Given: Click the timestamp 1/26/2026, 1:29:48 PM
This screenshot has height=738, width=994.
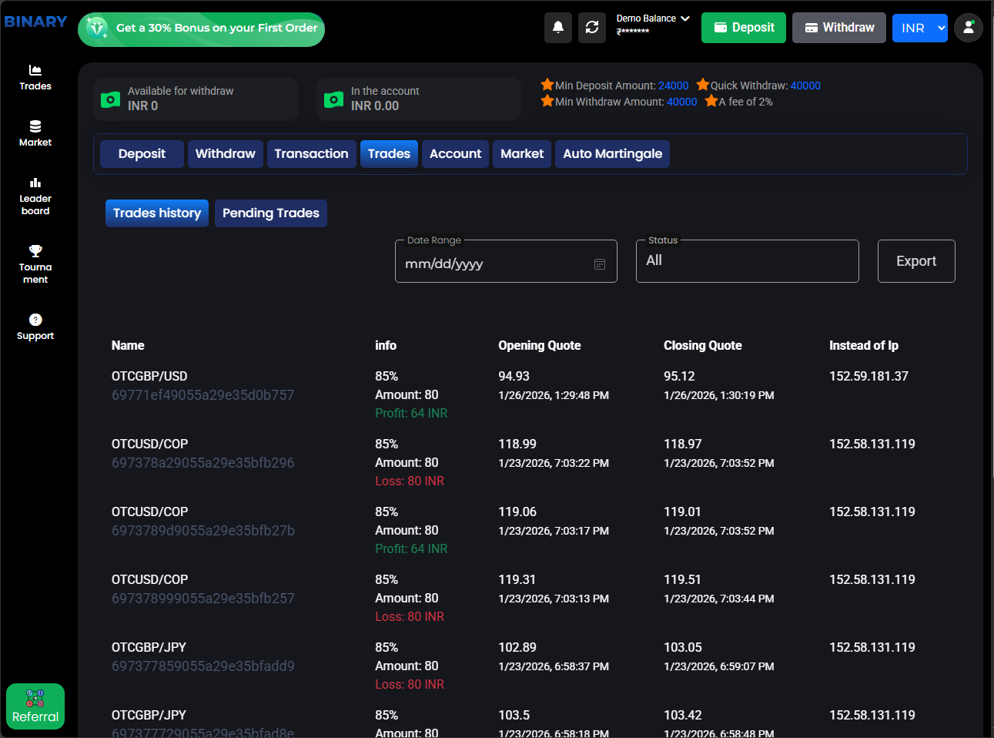Looking at the screenshot, I should 554,395.
